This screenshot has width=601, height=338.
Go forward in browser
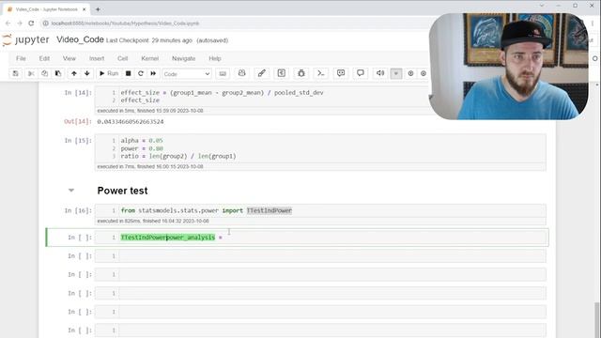(x=20, y=23)
